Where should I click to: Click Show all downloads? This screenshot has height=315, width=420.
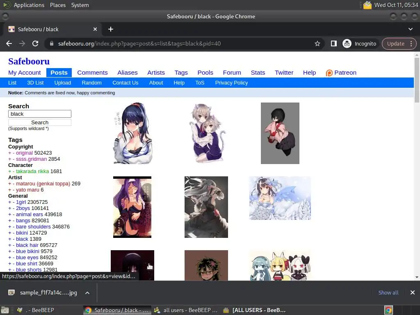point(388,292)
